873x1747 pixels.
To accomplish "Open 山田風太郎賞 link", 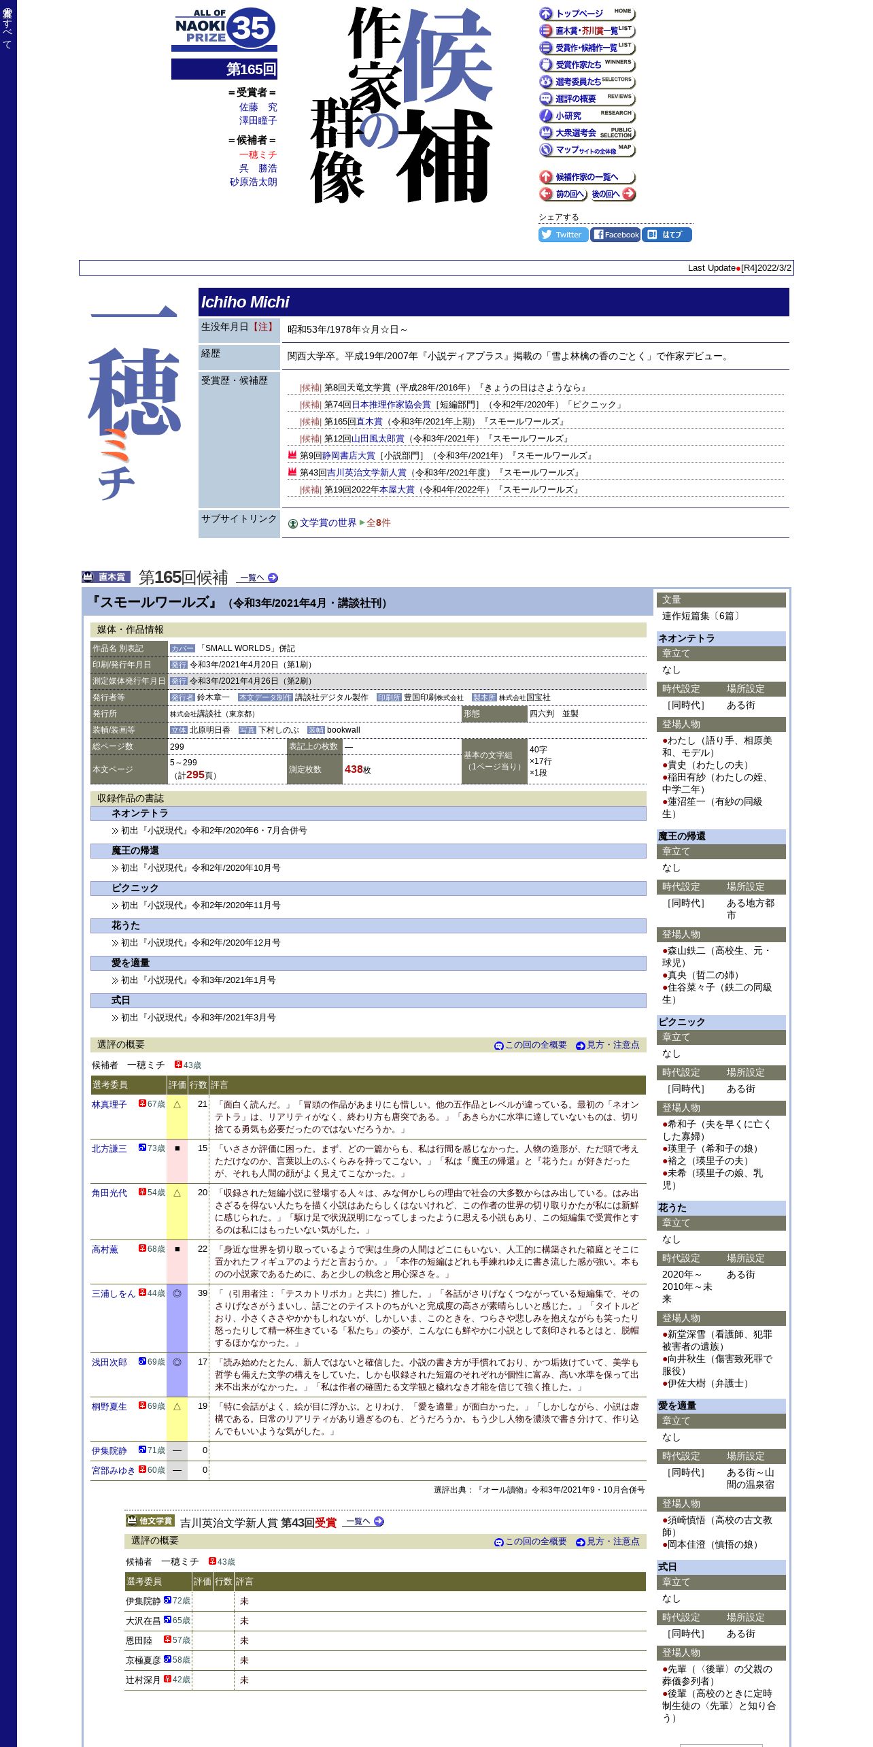I will coord(377,439).
